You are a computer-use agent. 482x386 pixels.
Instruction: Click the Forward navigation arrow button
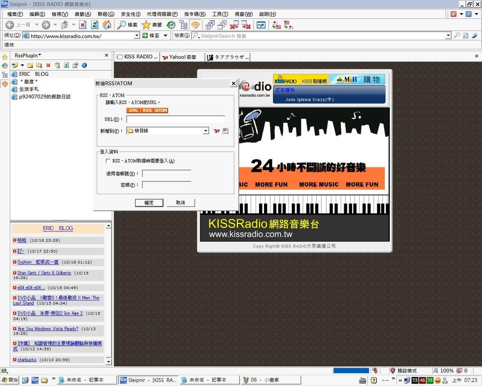click(x=46, y=25)
